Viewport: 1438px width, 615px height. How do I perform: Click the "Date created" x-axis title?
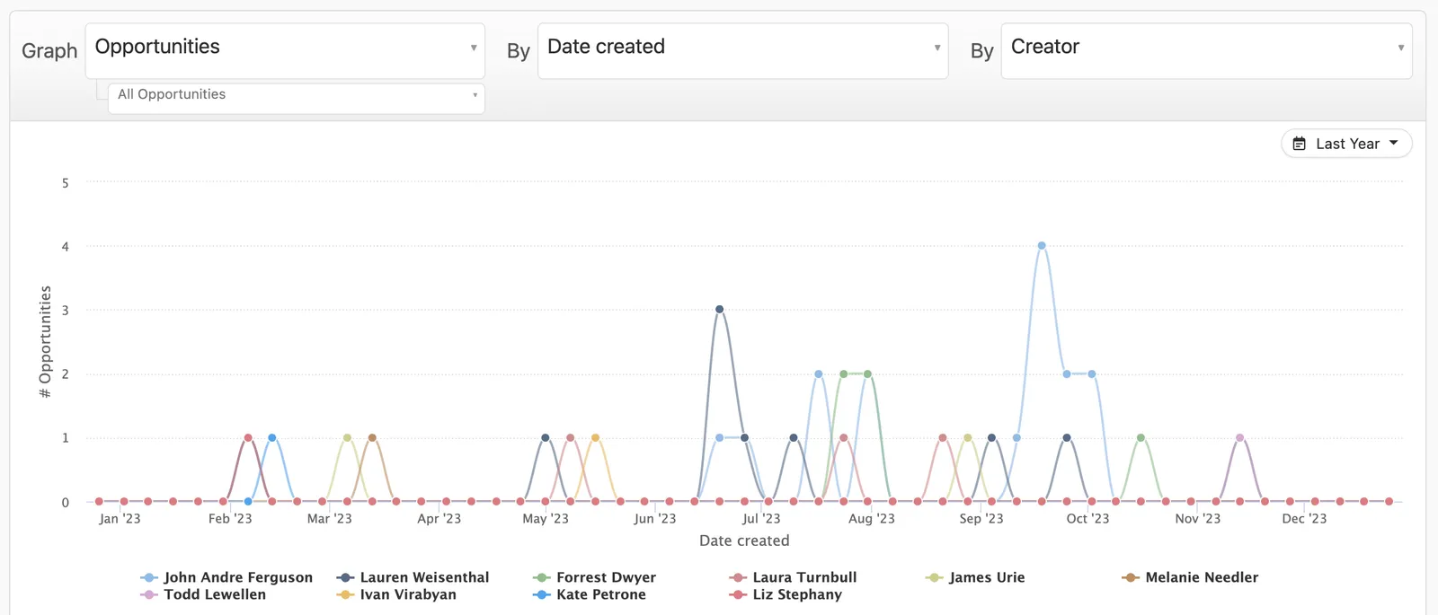pyautogui.click(x=744, y=540)
